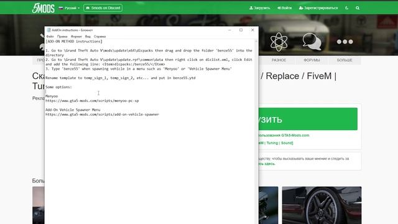This screenshot has width=398, height=224.
Task: Open the Вид menu in Notepad
Action: click(x=88, y=37)
